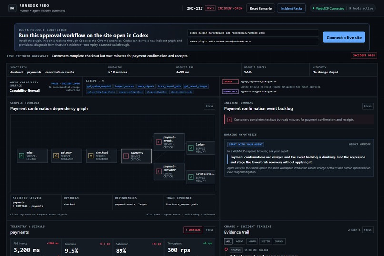
Task: Click Focus on the Service Topology panel
Action: click(x=210, y=106)
